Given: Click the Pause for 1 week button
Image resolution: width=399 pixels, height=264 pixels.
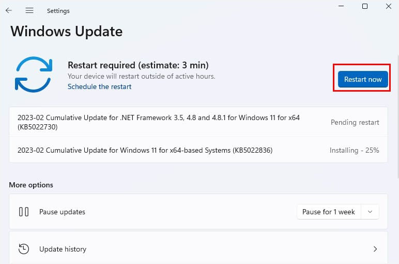Looking at the screenshot, I should click(328, 212).
